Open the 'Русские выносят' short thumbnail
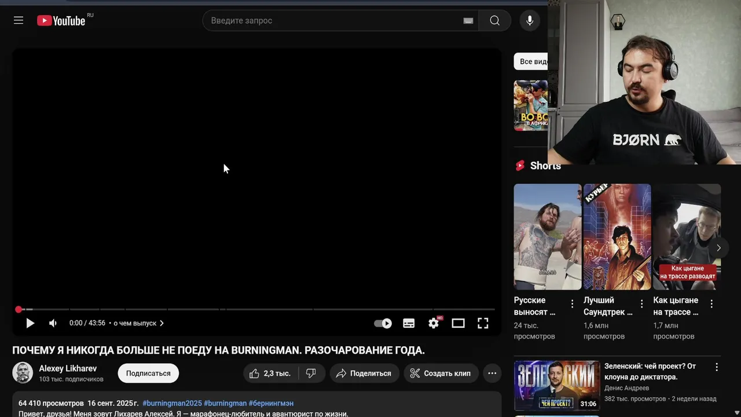This screenshot has width=741, height=417. click(548, 237)
